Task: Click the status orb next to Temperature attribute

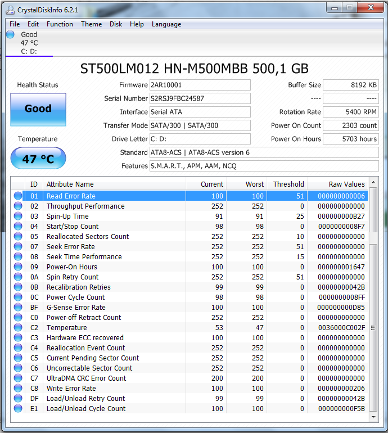Action: (x=18, y=327)
